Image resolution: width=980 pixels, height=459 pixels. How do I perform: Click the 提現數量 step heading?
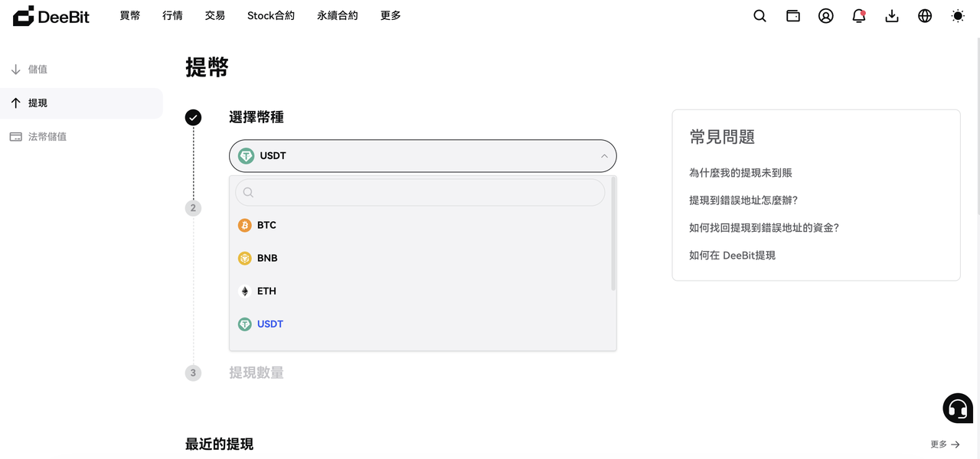(256, 373)
